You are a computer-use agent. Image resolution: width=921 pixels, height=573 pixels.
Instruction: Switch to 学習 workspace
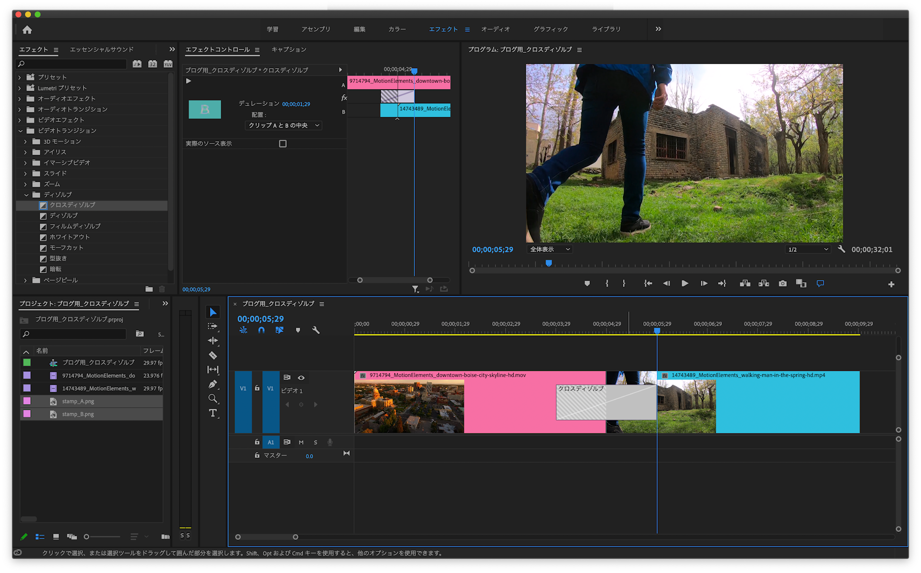(272, 29)
